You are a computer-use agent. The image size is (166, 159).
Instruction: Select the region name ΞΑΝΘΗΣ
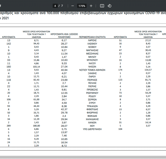(x=92, y=73)
